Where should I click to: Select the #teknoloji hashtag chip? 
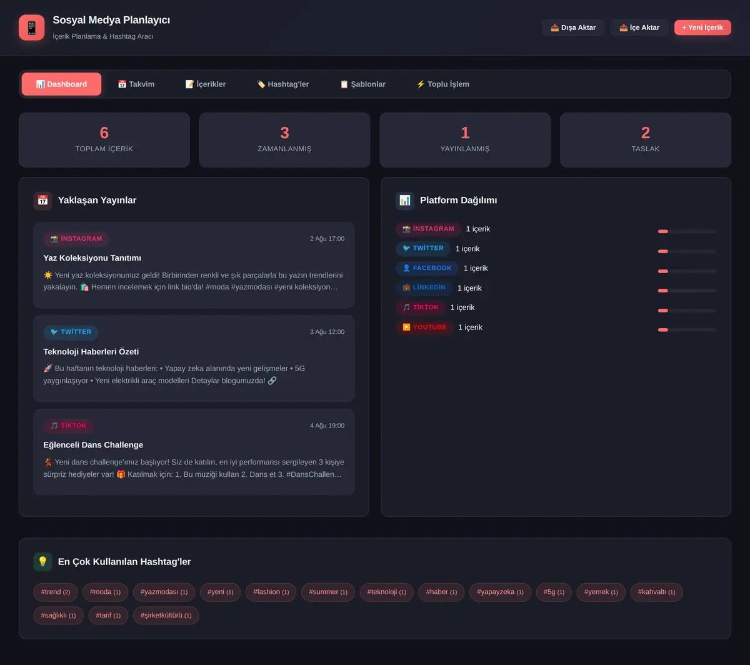point(386,592)
